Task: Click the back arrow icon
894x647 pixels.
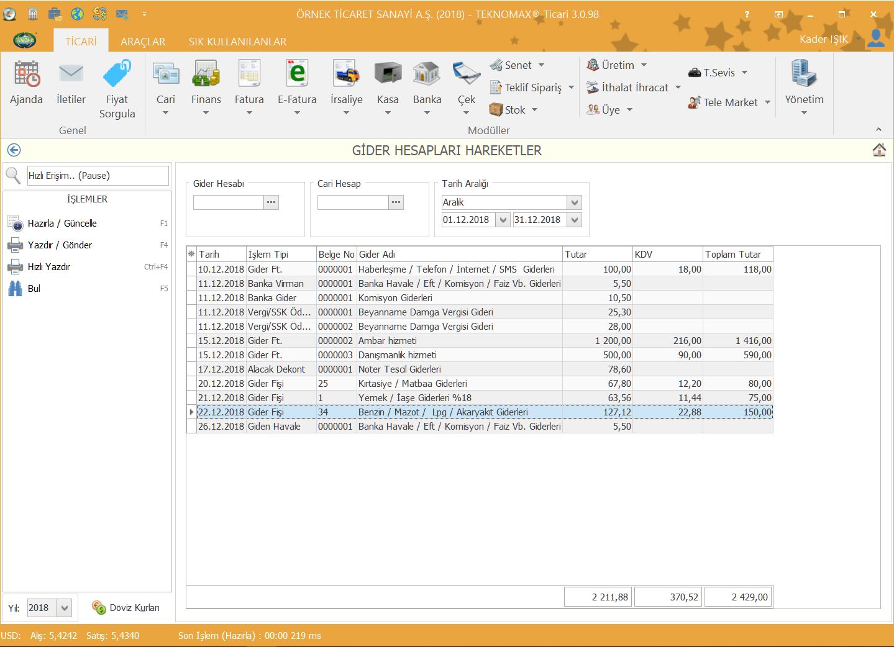Action: tap(14, 150)
